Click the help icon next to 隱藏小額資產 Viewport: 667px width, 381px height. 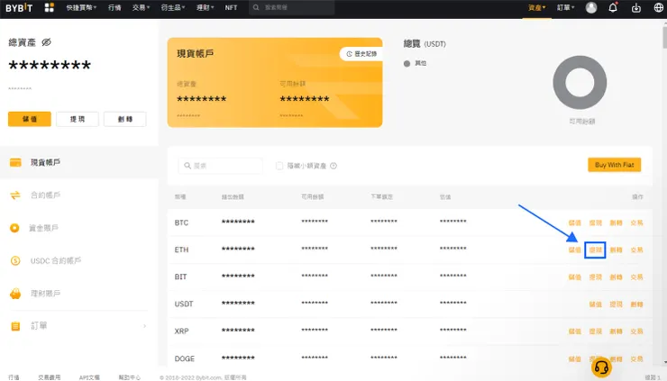point(333,166)
